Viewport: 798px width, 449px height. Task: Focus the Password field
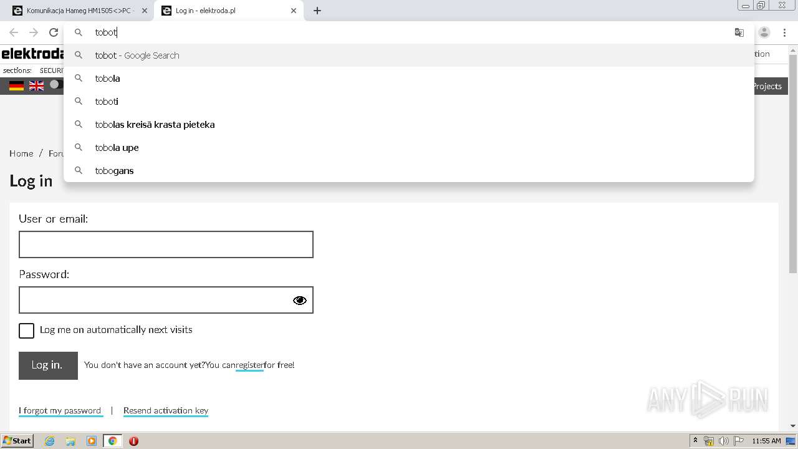pyautogui.click(x=166, y=300)
